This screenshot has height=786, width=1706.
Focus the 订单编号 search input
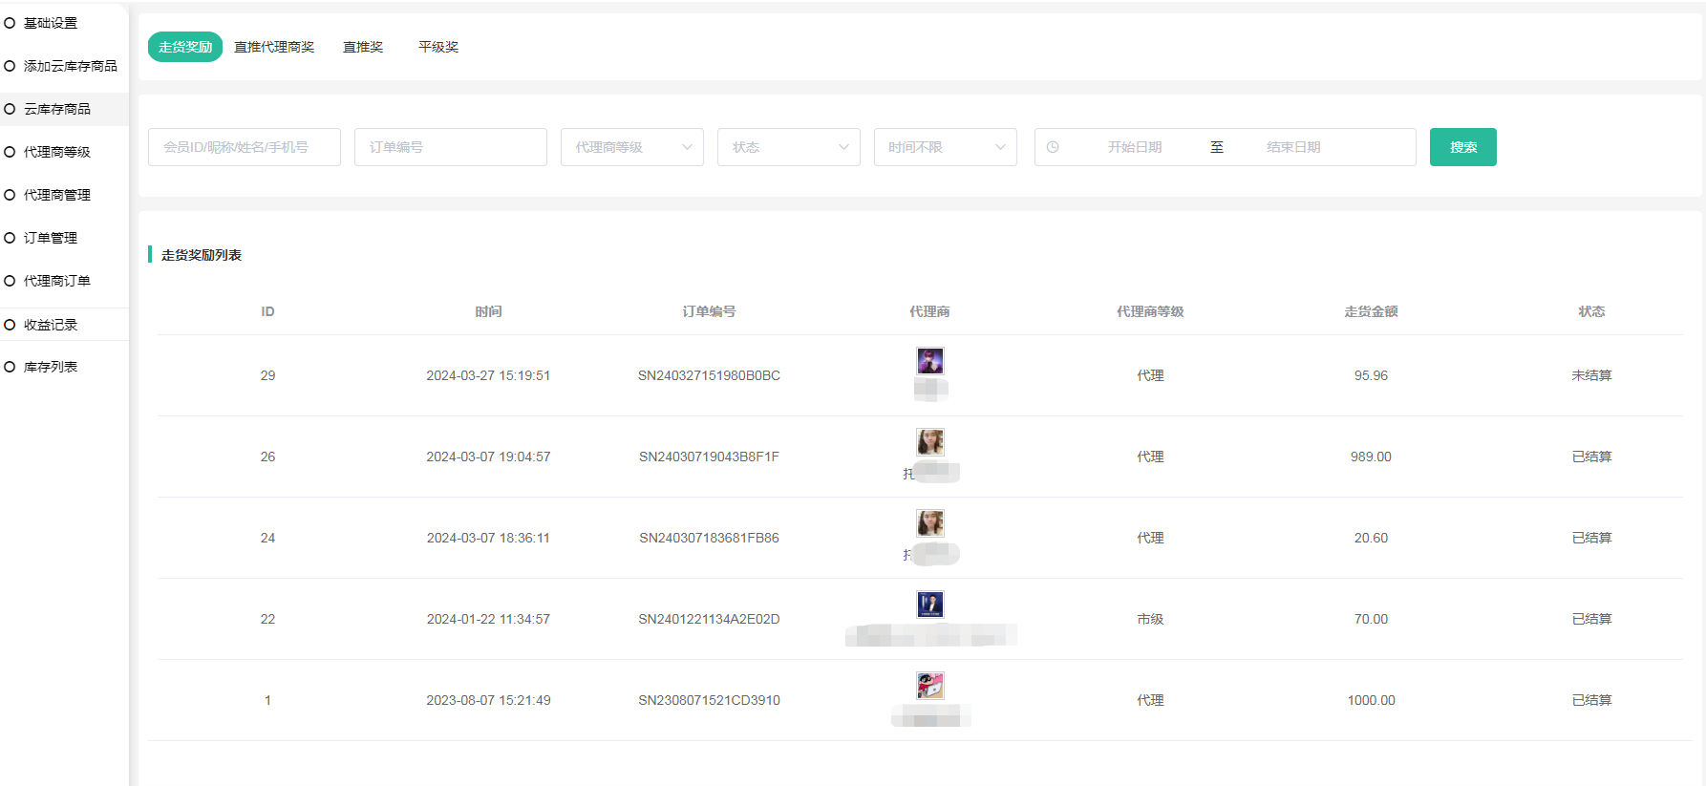451,147
